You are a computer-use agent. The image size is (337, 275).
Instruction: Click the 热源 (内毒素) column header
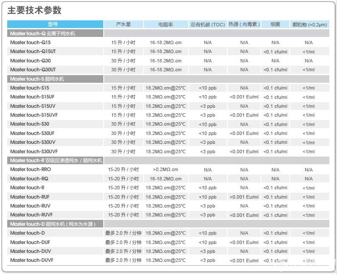[x=244, y=25]
